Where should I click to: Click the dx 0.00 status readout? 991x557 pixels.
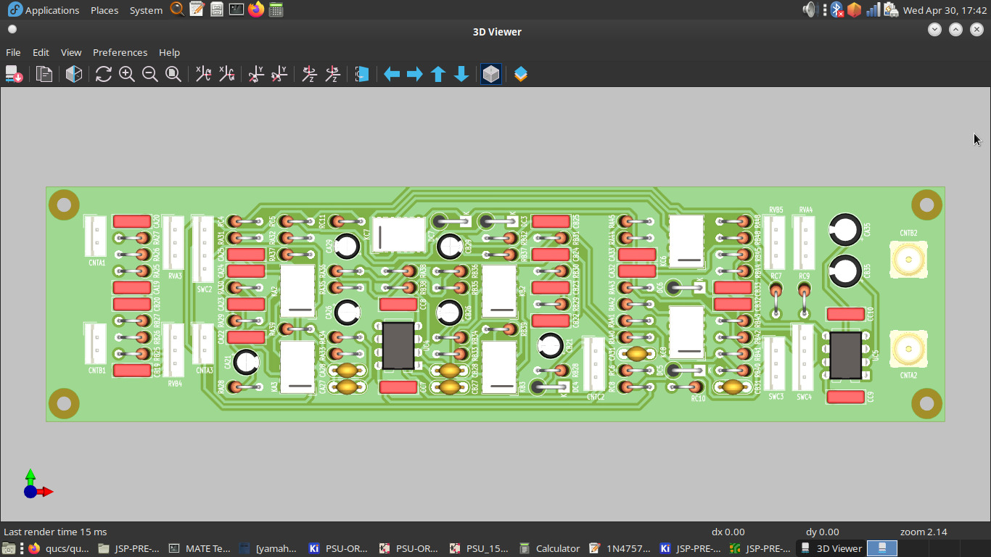[x=728, y=532]
